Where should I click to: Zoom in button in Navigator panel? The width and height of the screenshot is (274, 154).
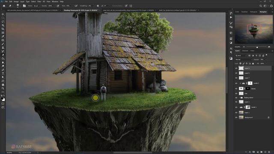point(269,47)
